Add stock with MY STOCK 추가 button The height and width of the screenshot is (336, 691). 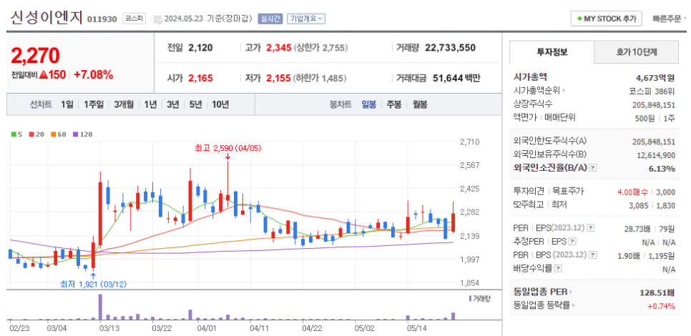606,19
